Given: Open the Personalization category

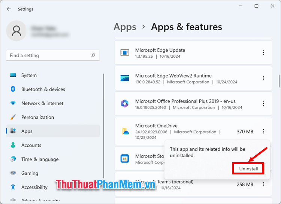Looking at the screenshot, I should pos(53,117).
